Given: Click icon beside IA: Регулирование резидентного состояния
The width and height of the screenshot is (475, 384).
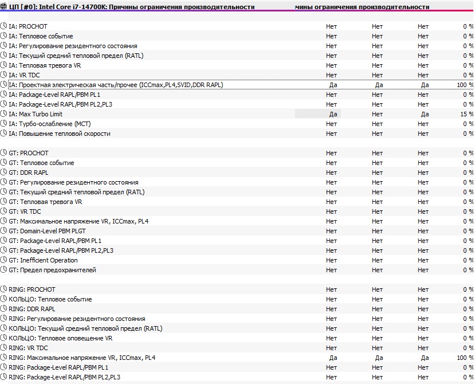Looking at the screenshot, I should [3, 45].
